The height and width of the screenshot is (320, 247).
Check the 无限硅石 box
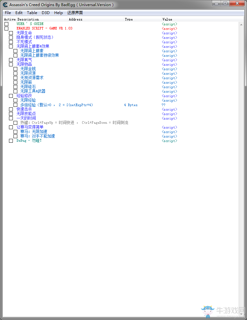click(15, 87)
